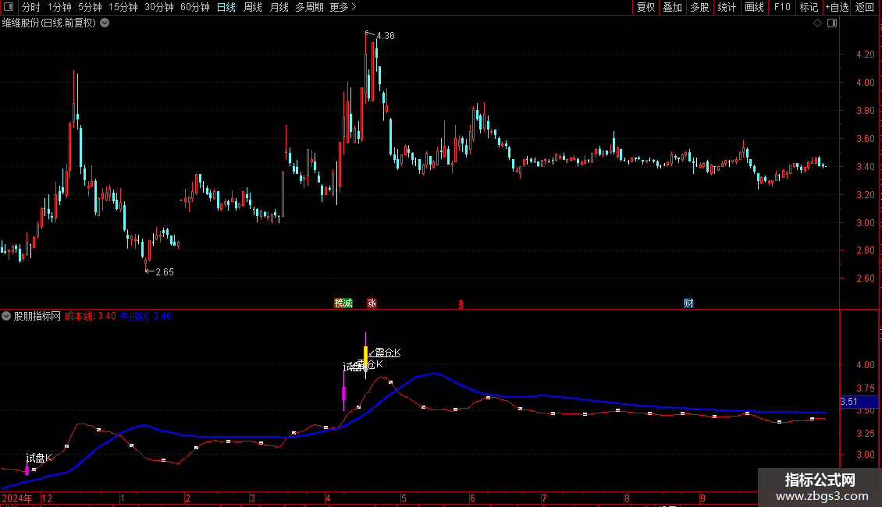Switch to 分时 chart tab
The image size is (882, 507).
pos(31,7)
